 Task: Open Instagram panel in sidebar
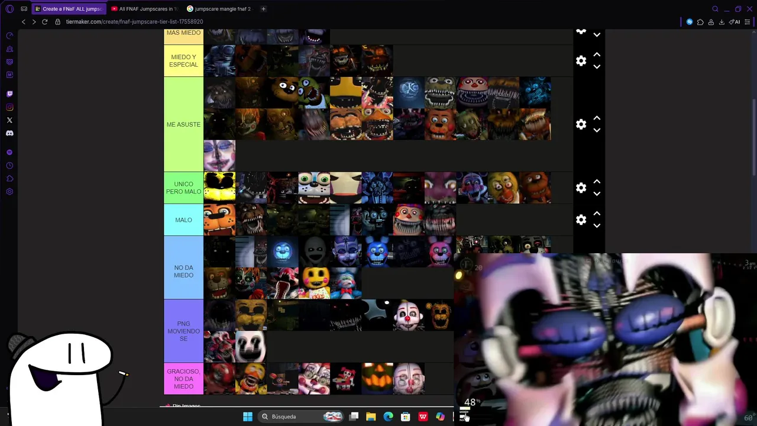tap(9, 107)
